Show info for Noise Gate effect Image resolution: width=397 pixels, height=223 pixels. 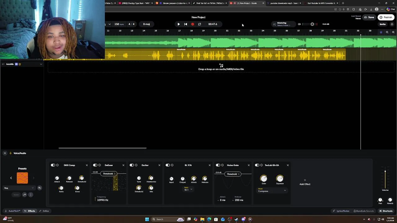point(222,165)
